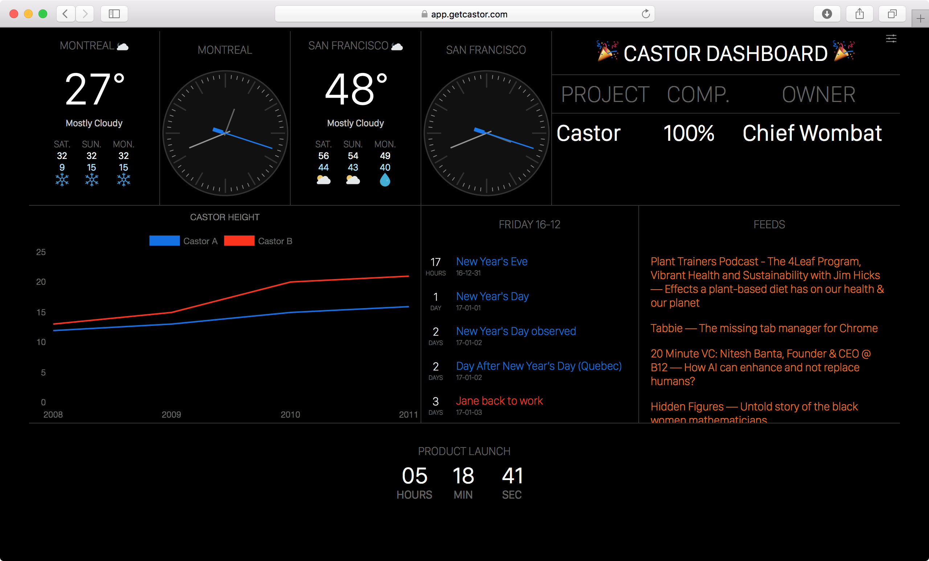Open the Safari downloads button

(827, 14)
